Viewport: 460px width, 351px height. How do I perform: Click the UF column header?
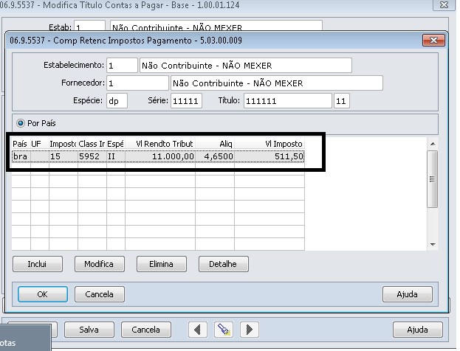(40, 144)
